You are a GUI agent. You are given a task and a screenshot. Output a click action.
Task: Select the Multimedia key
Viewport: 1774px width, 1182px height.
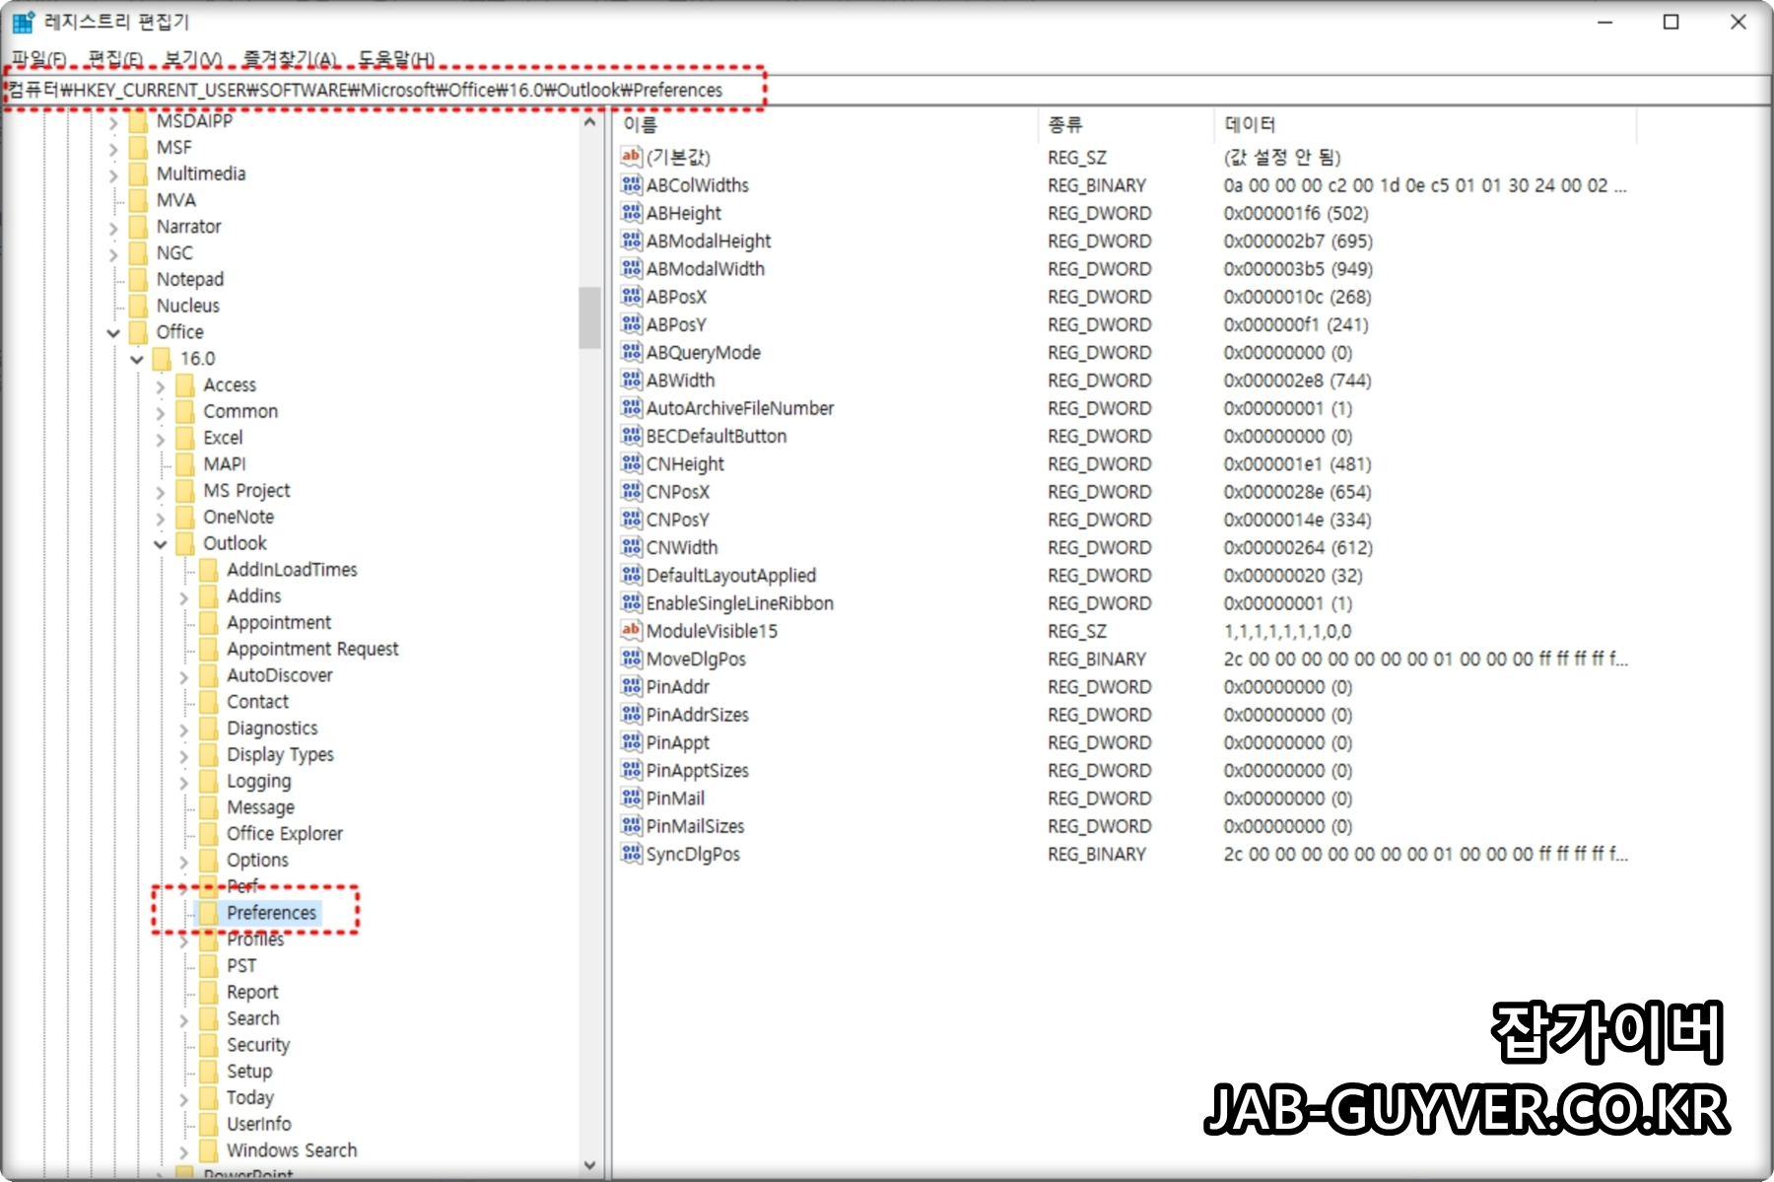click(x=201, y=174)
